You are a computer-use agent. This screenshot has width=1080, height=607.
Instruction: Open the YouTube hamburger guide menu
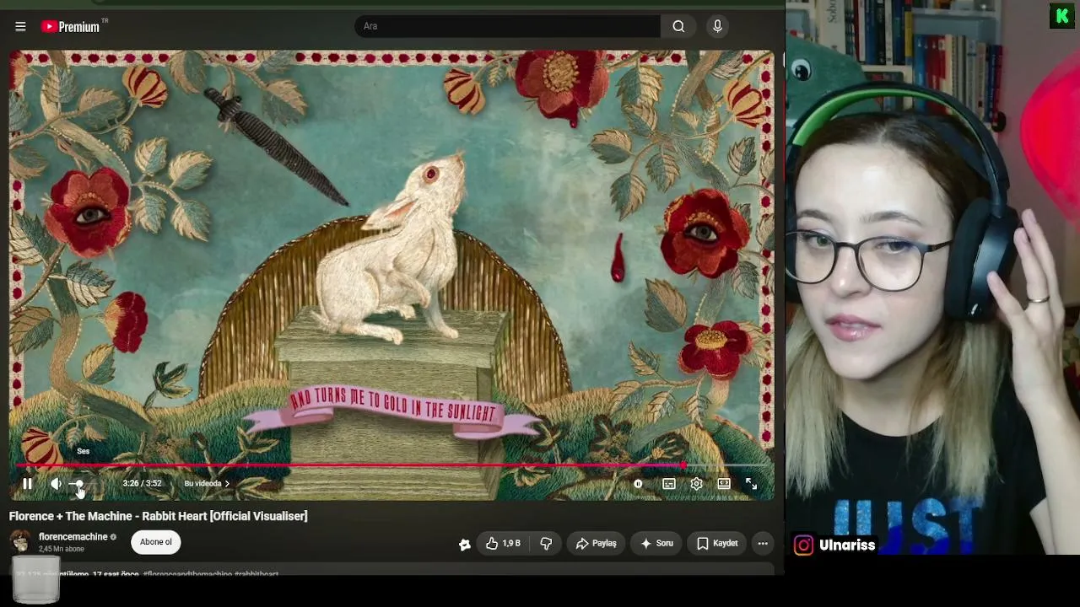click(20, 26)
